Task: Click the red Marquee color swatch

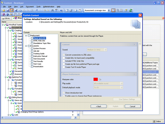Action: pyautogui.click(x=96, y=79)
